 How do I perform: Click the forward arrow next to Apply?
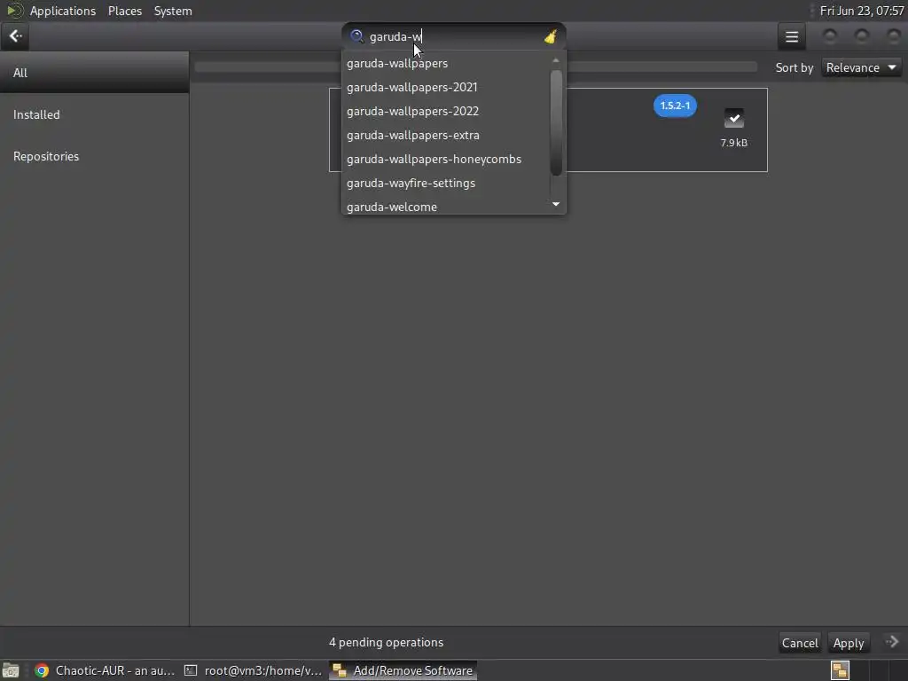(x=892, y=642)
